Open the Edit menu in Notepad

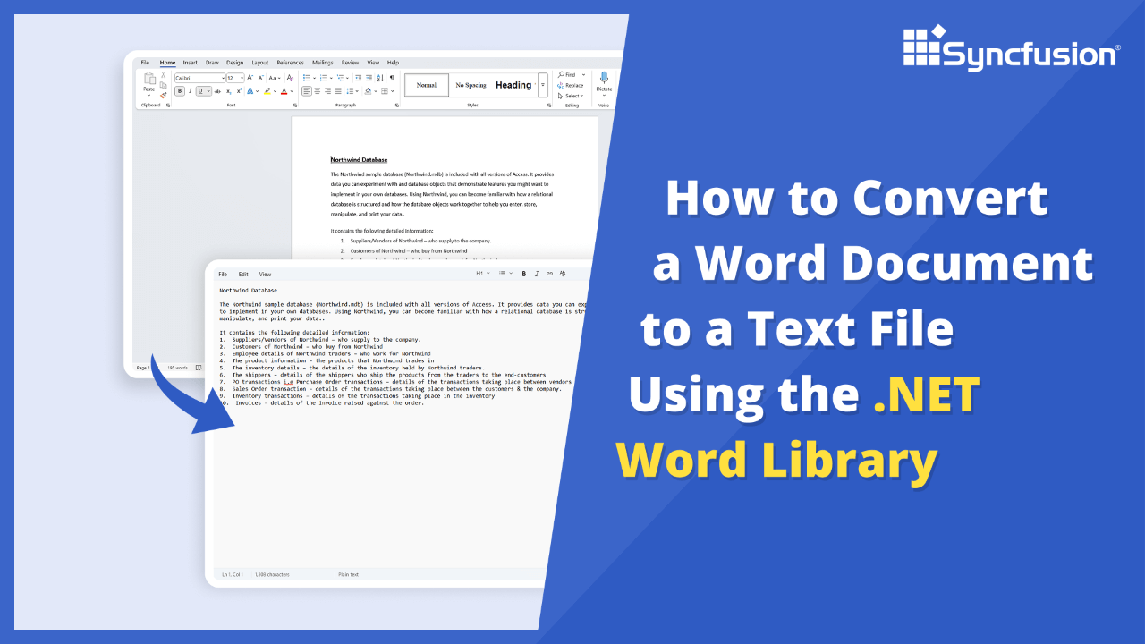click(243, 275)
